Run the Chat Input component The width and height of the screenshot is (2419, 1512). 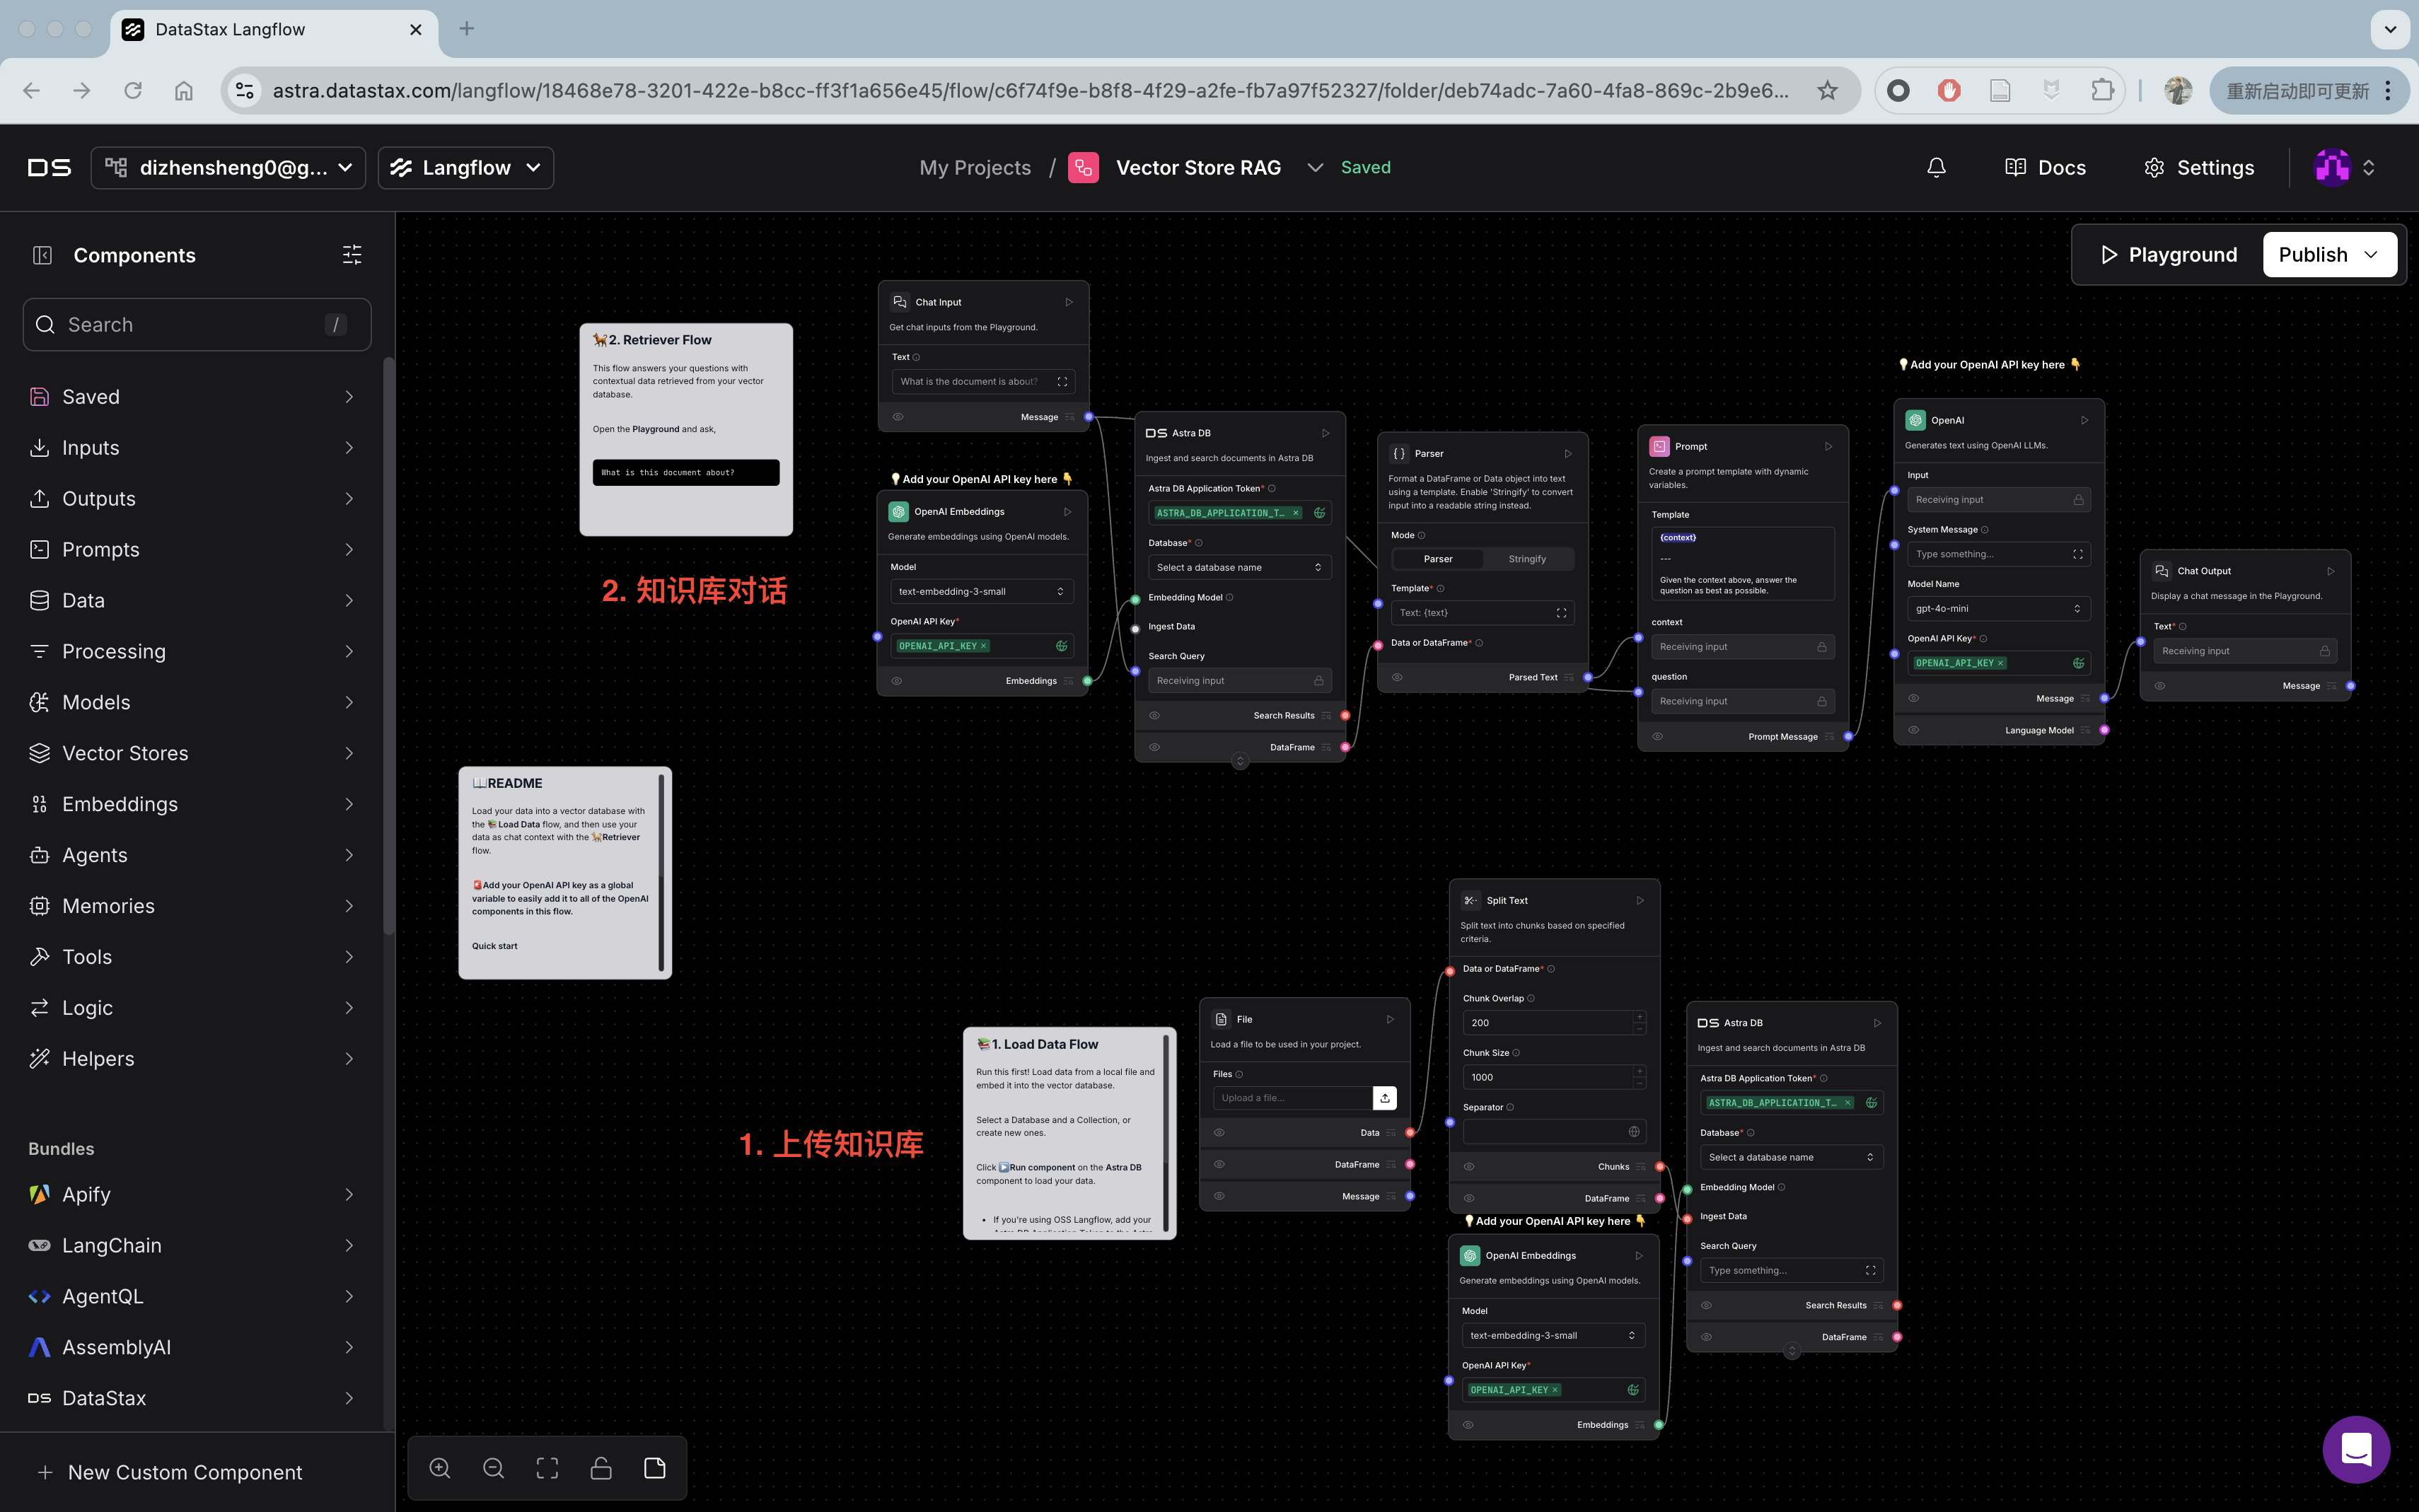(x=1068, y=302)
